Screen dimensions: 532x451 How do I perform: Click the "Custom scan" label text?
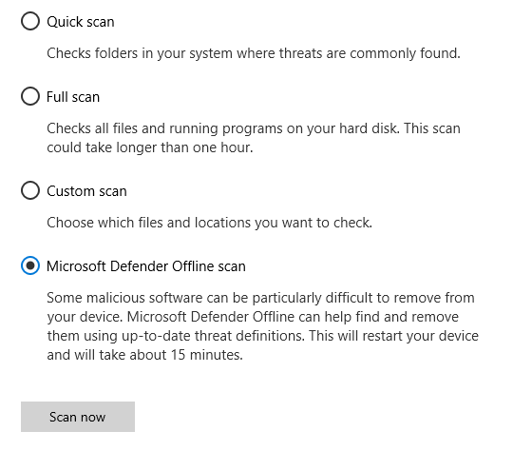coord(86,191)
